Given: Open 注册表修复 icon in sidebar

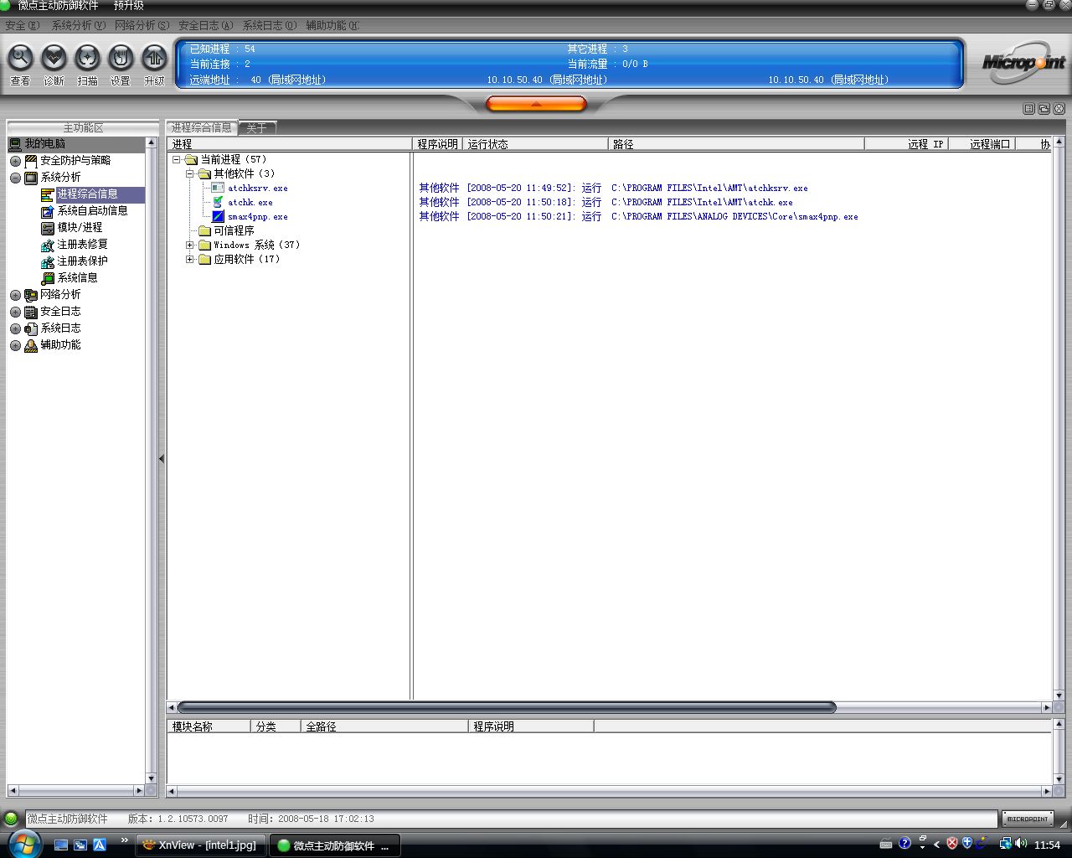Looking at the screenshot, I should [x=48, y=245].
